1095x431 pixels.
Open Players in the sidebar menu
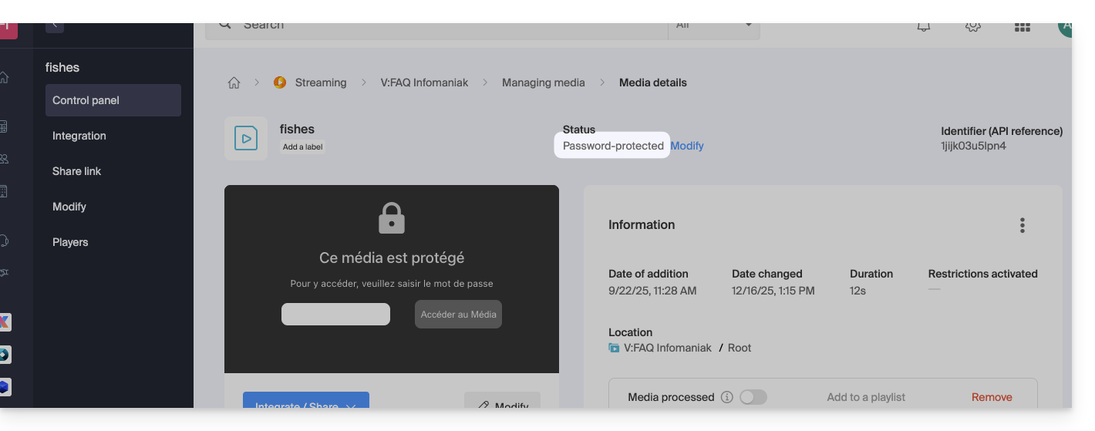click(x=70, y=242)
